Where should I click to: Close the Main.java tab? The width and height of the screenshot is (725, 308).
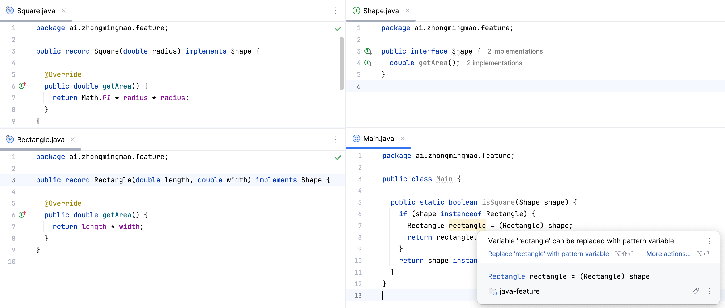click(x=402, y=138)
